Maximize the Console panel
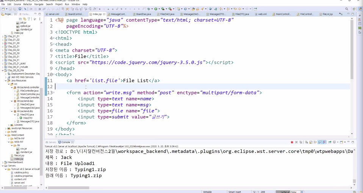 pyautogui.click(x=353, y=142)
